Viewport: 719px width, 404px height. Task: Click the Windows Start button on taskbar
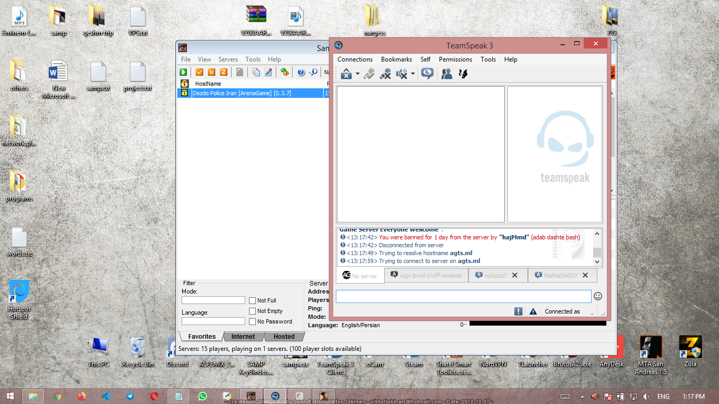[10, 396]
